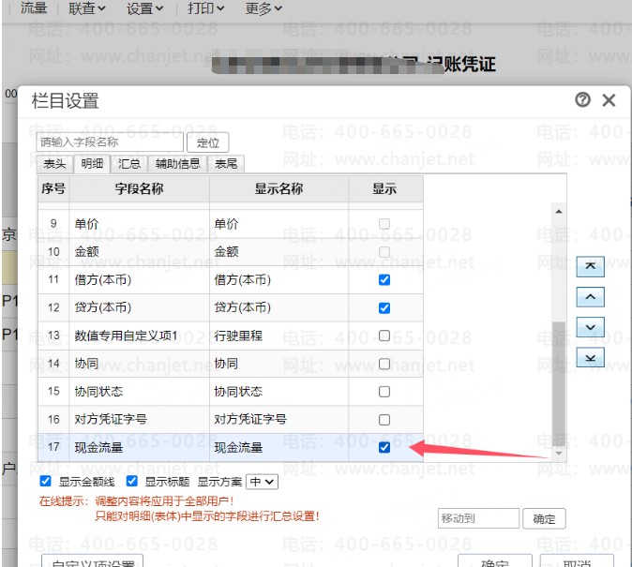Move selected field up one row
Viewport: 632px width, 567px height.
[x=590, y=297]
